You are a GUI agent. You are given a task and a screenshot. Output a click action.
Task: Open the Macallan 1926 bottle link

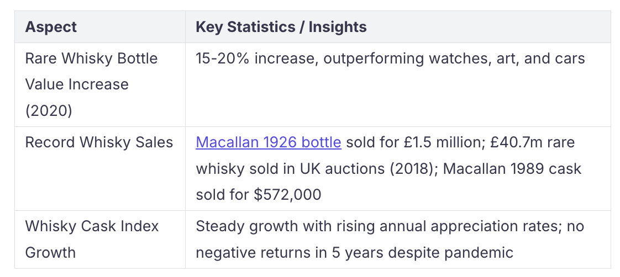[x=269, y=142]
